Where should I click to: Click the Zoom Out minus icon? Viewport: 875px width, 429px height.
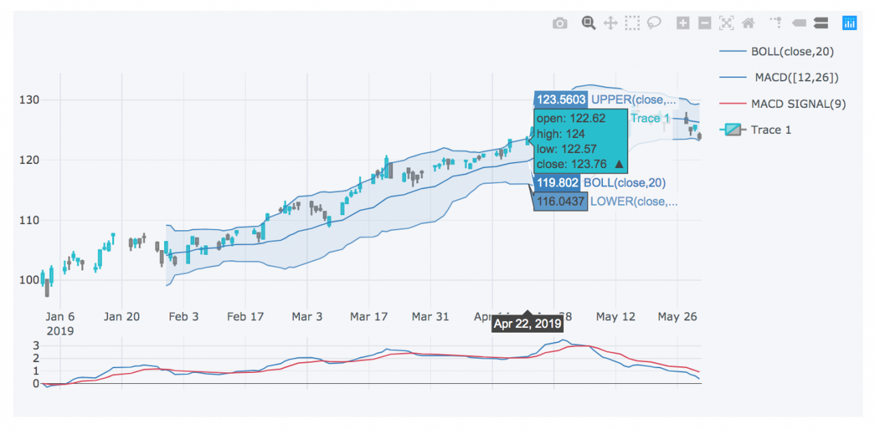704,23
